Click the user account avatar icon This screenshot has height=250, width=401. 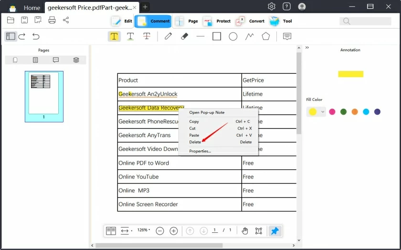302,6
